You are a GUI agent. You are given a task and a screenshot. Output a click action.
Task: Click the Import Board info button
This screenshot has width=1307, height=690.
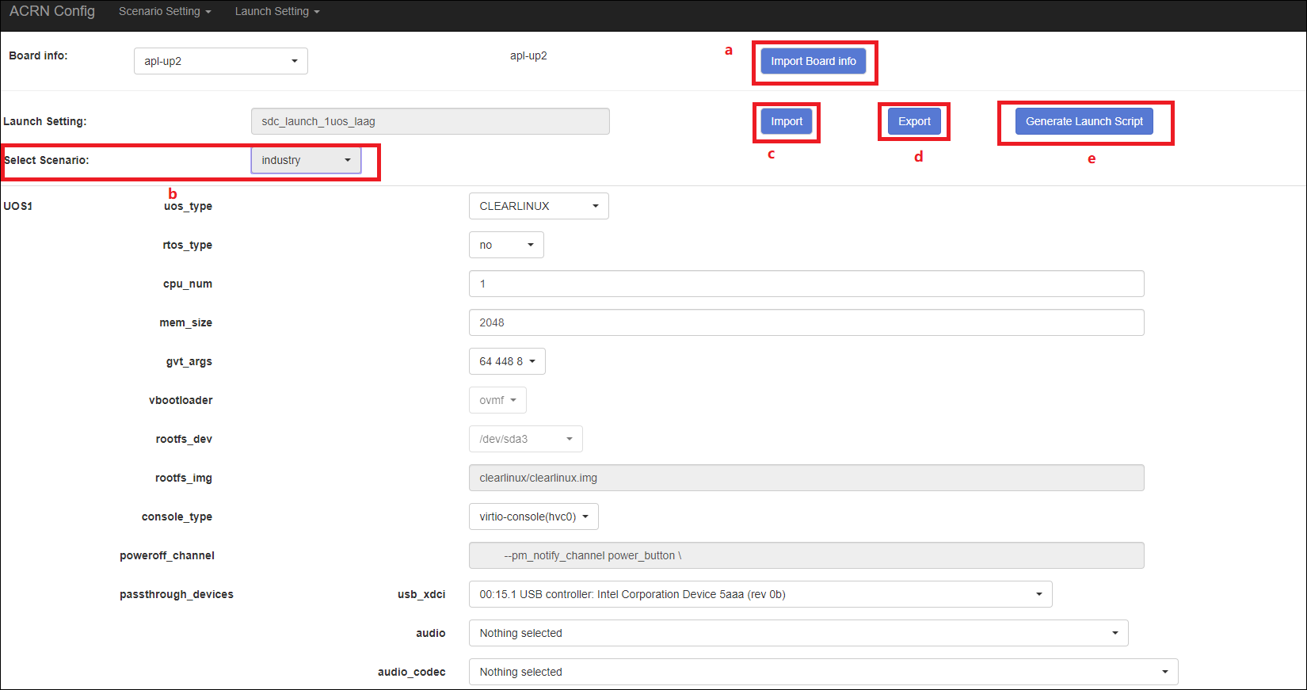pyautogui.click(x=813, y=61)
